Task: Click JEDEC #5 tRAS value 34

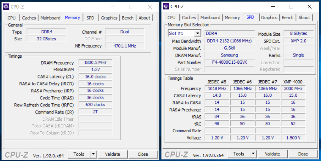Action: (217, 117)
